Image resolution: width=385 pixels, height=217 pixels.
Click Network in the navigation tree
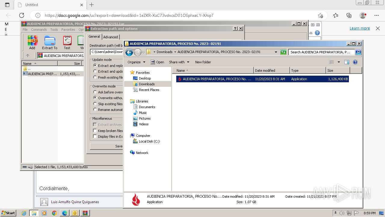(x=142, y=153)
